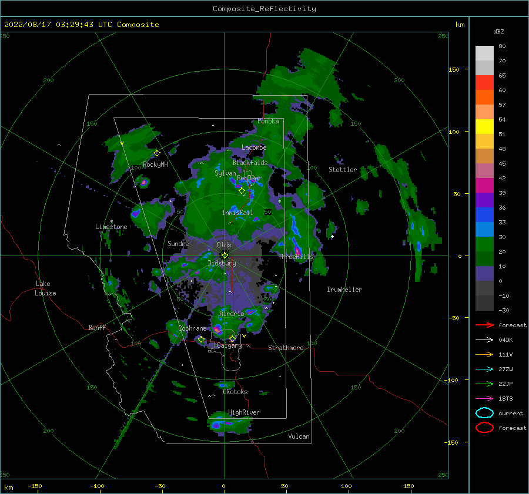Select the light gray swatch between 80 and 70 dBZ
This screenshot has height=494, width=529.
(484, 53)
